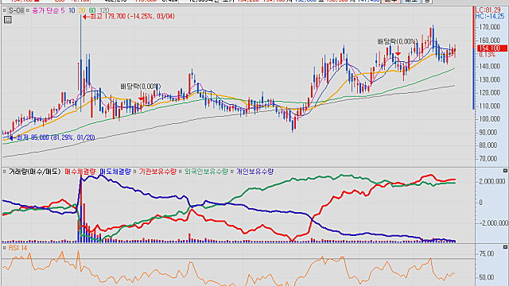
Task: Click the 개인보유수량 legend label
Action: [x=254, y=172]
